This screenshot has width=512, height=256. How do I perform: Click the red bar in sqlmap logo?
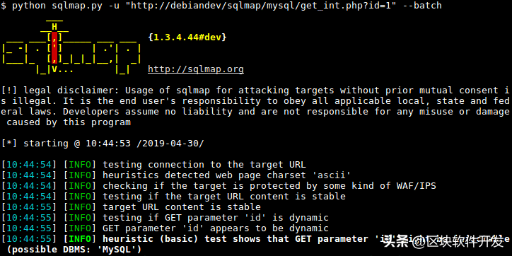click(x=54, y=48)
